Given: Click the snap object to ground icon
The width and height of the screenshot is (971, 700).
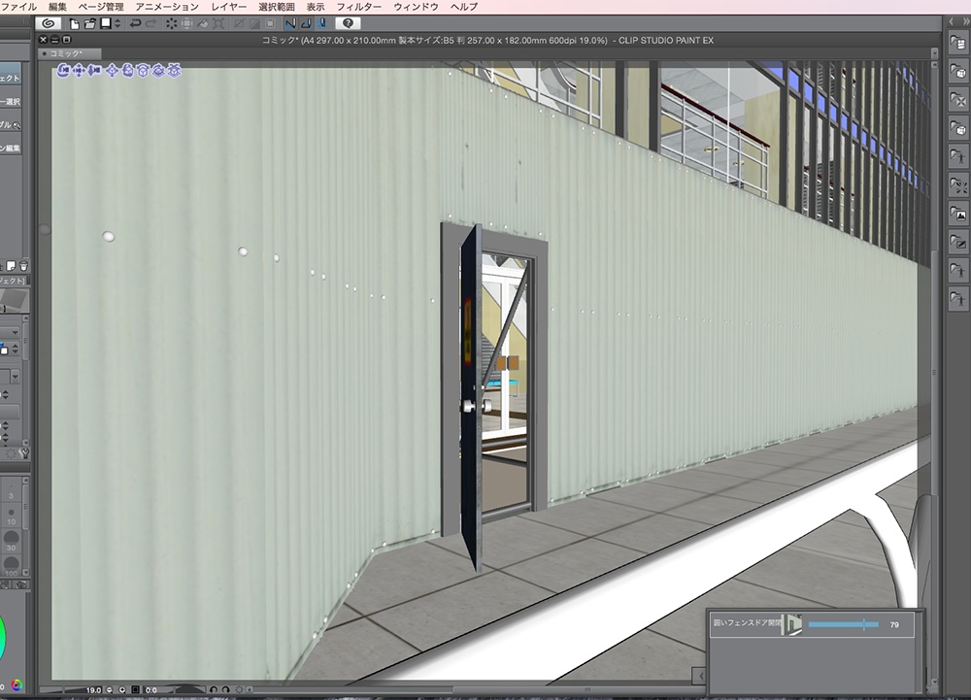Looking at the screenshot, I should point(173,70).
